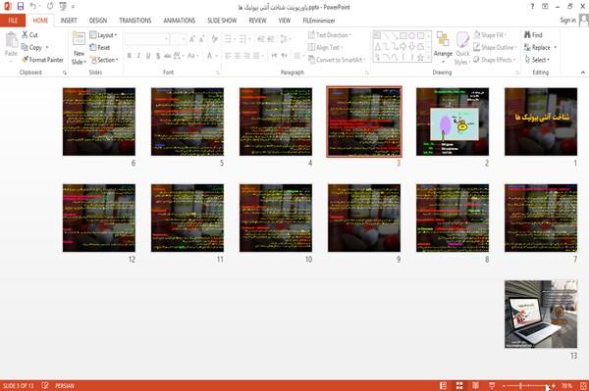This screenshot has height=391, width=589.
Task: Click the Replace button
Action: 540,47
